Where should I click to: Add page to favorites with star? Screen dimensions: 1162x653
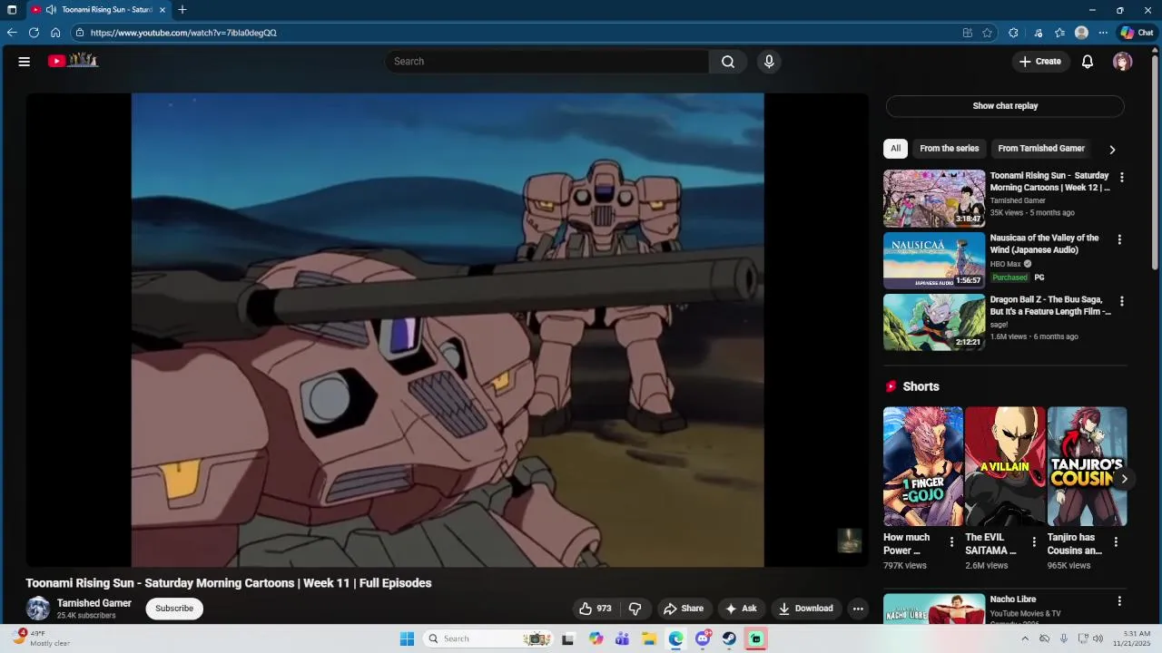click(x=988, y=33)
